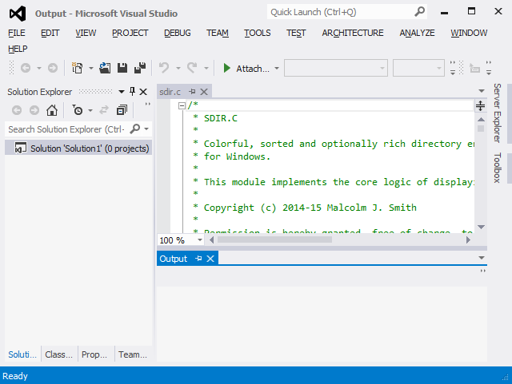The width and height of the screenshot is (512, 384).
Task: Click the green Attach start arrow
Action: [226, 68]
